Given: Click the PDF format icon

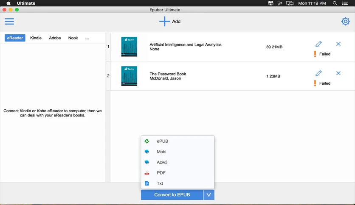Looking at the screenshot, I should [x=147, y=173].
